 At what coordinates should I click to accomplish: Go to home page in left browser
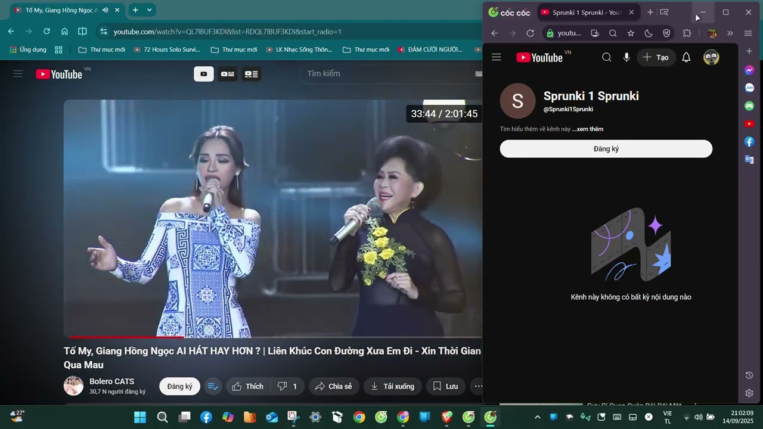tap(64, 32)
